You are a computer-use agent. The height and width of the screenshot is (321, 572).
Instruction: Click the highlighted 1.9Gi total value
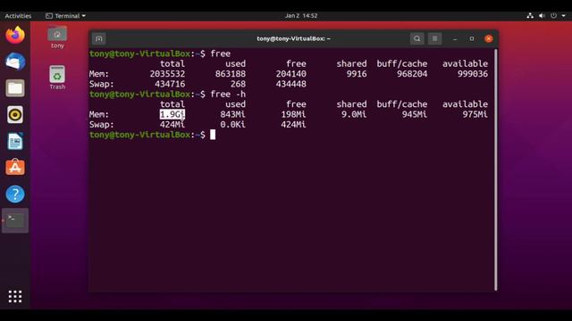click(x=172, y=114)
